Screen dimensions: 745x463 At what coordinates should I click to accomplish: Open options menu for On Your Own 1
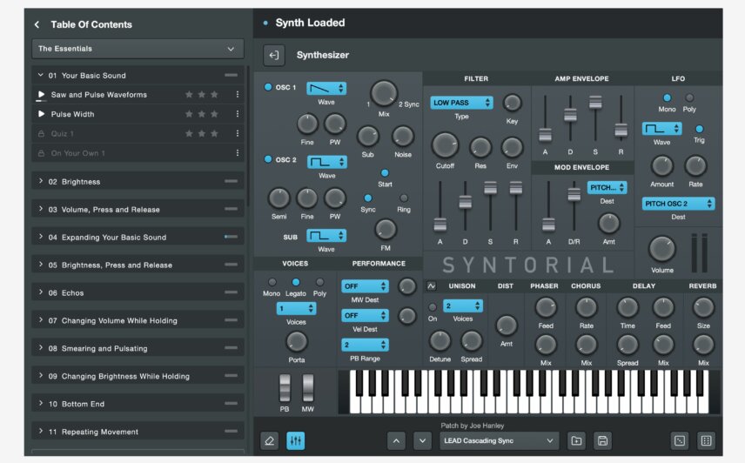[237, 153]
